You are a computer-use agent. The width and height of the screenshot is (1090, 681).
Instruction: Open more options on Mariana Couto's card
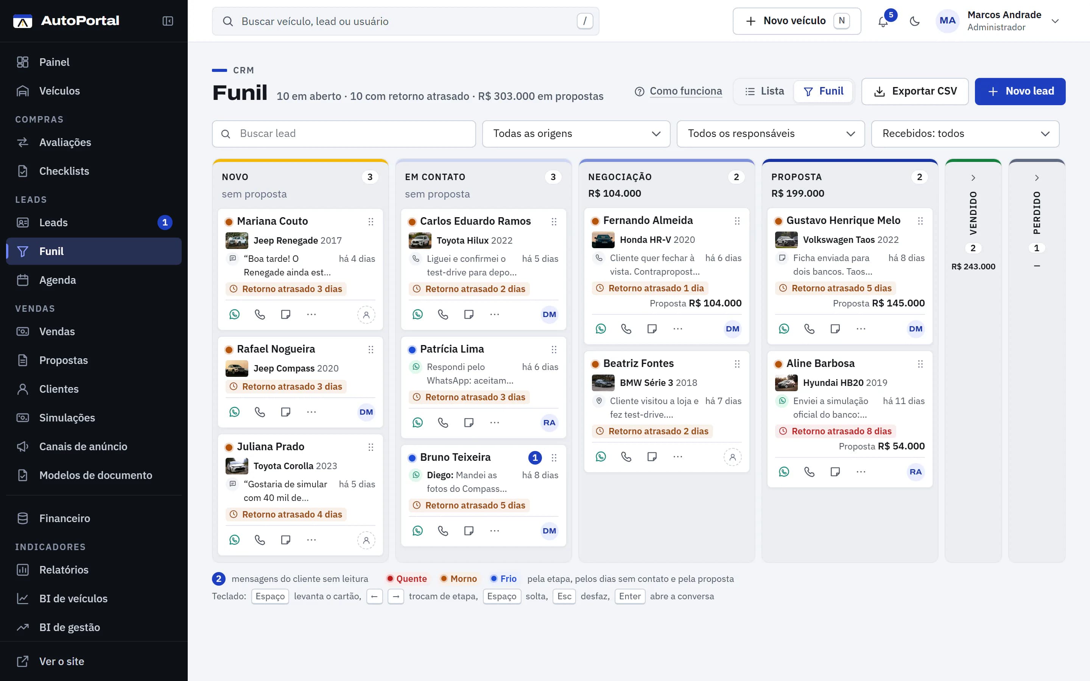click(311, 314)
